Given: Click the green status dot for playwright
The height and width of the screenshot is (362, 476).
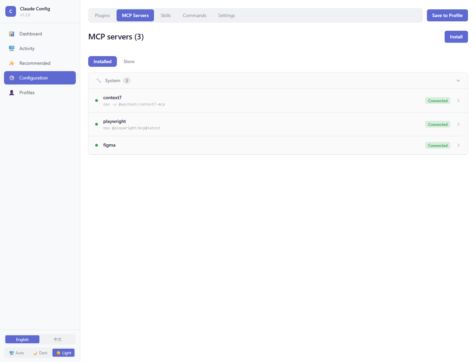Looking at the screenshot, I should click(x=97, y=124).
